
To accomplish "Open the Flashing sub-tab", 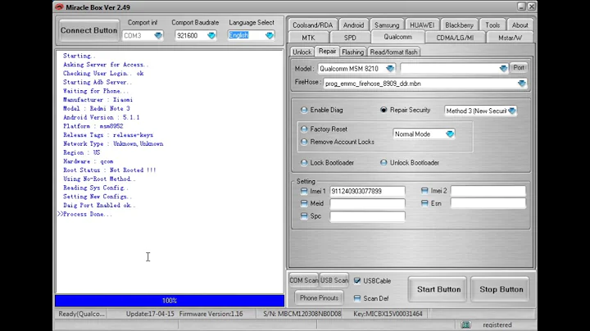I will coord(352,52).
